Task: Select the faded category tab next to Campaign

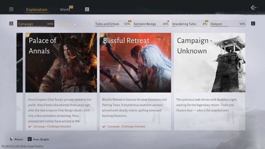Action: point(74,24)
